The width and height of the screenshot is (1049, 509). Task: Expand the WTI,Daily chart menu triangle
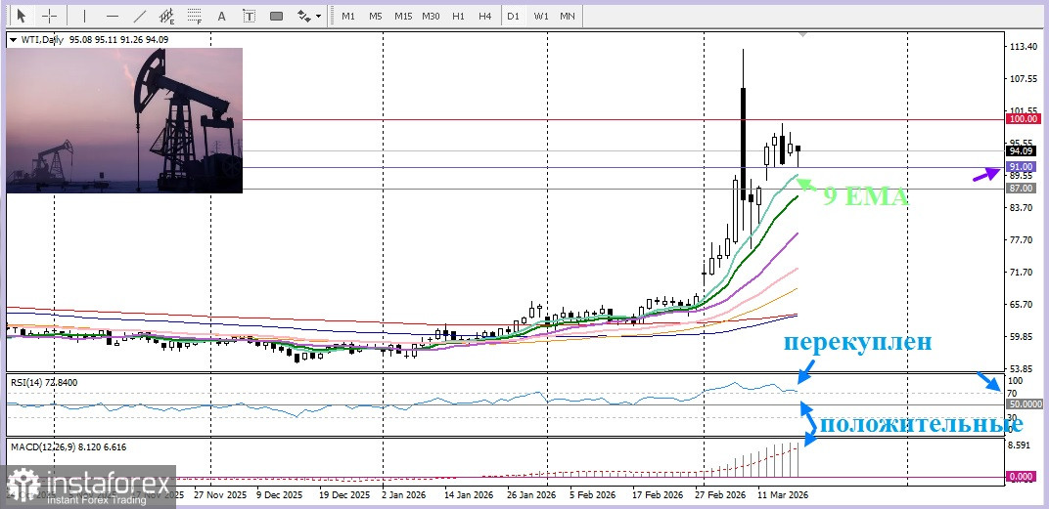pyautogui.click(x=13, y=40)
